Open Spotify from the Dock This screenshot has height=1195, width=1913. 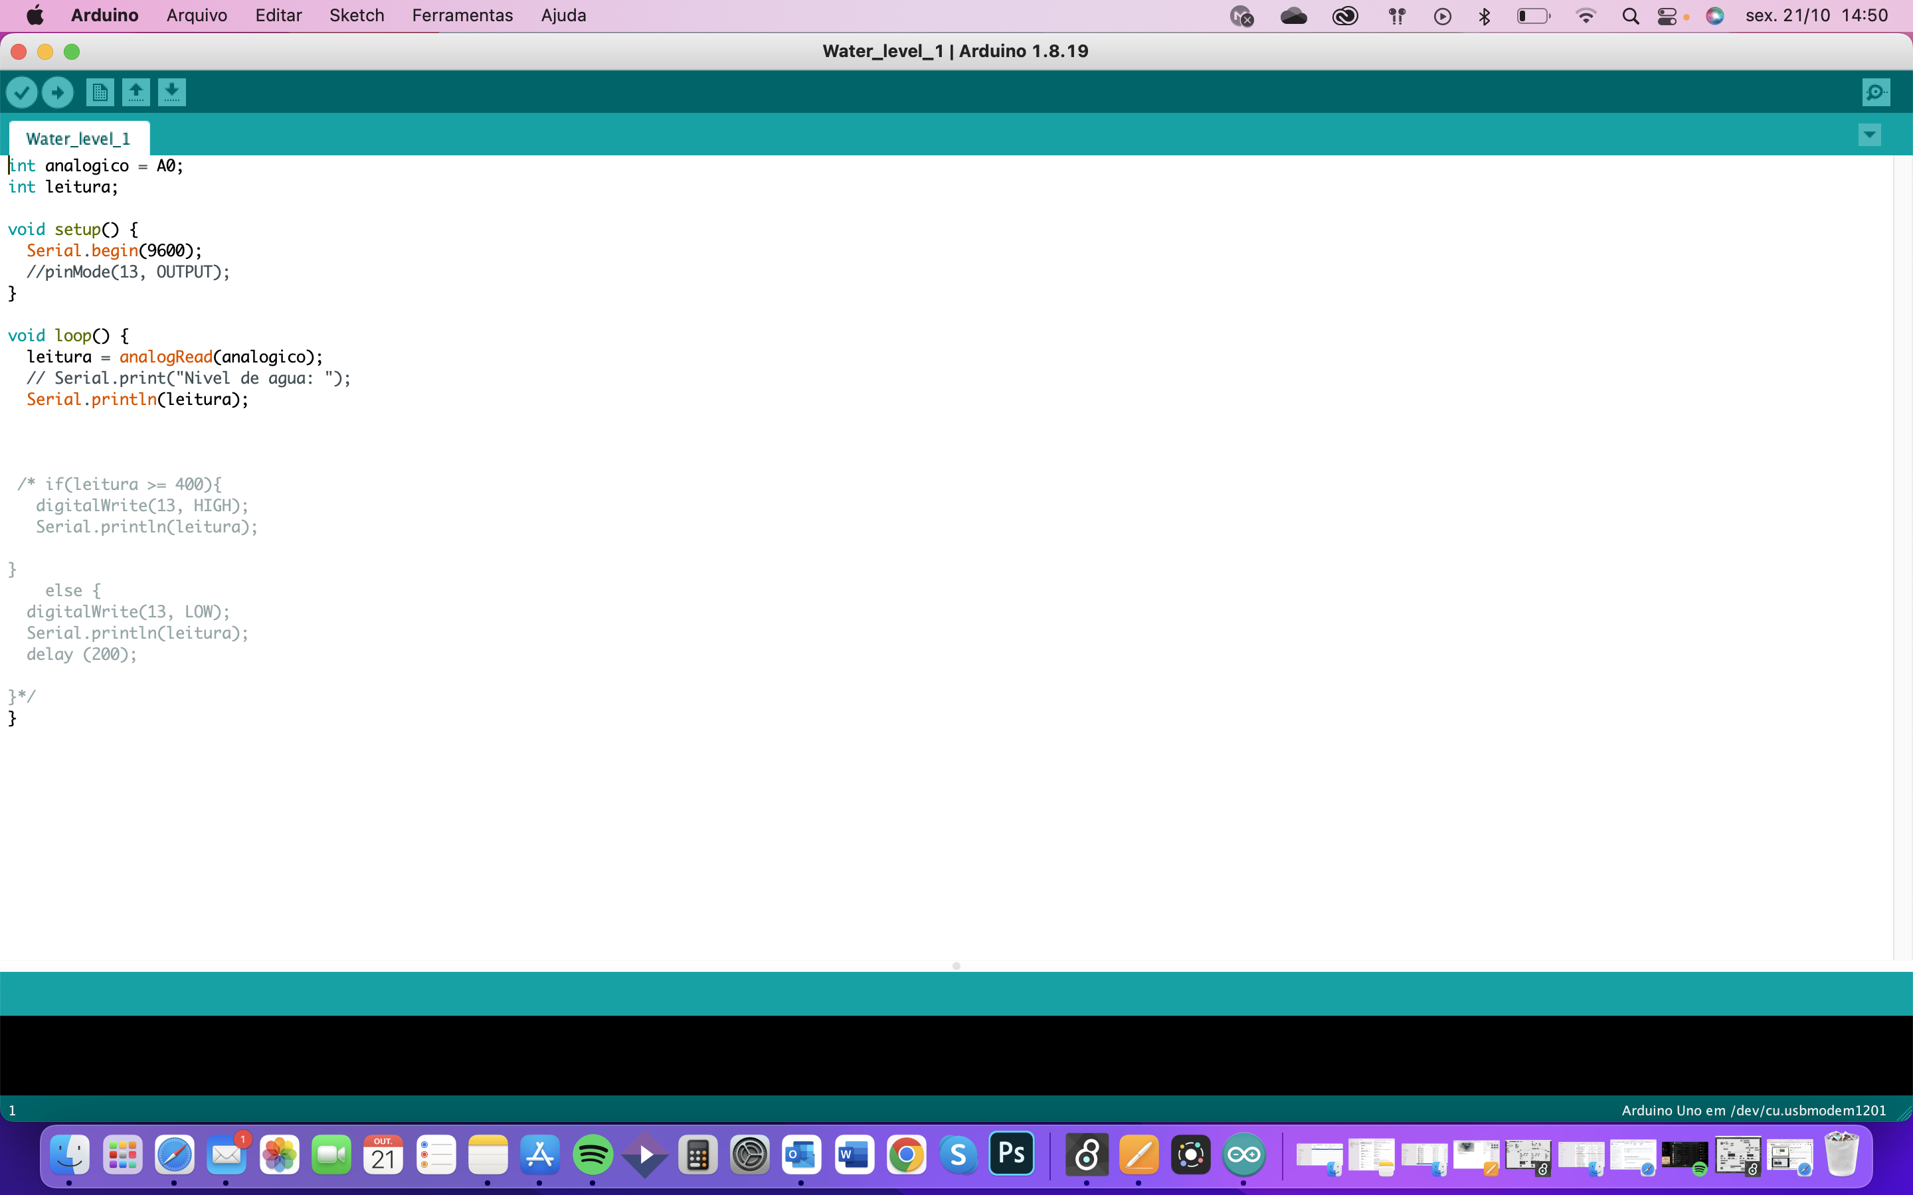[x=593, y=1155]
